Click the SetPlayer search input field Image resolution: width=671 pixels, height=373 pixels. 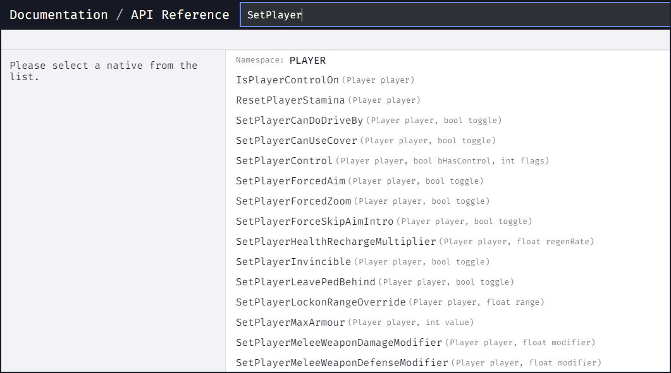tap(455, 15)
